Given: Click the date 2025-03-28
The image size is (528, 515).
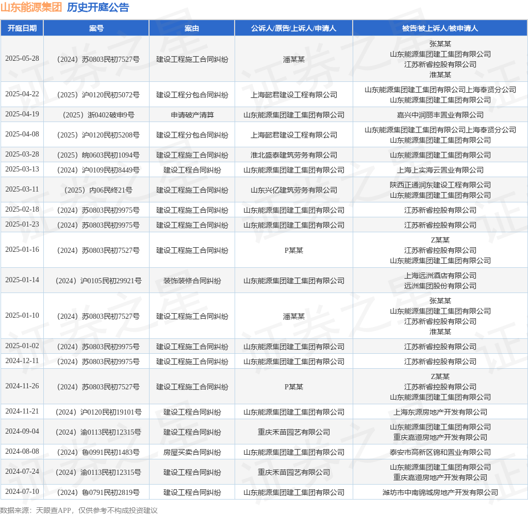Looking at the screenshot, I should click(x=22, y=154).
